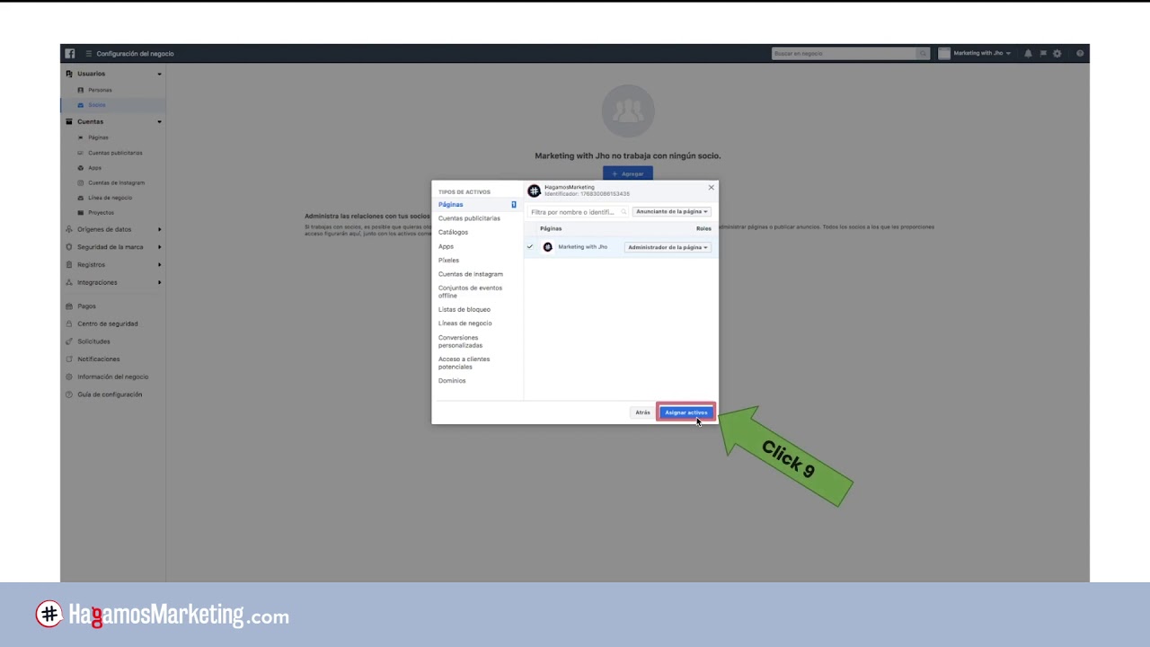The height and width of the screenshot is (647, 1150).
Task: Click the Marketing with Jho page avatar
Action: pos(548,247)
